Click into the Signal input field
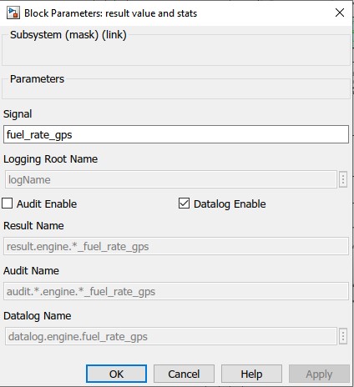 coord(176,134)
